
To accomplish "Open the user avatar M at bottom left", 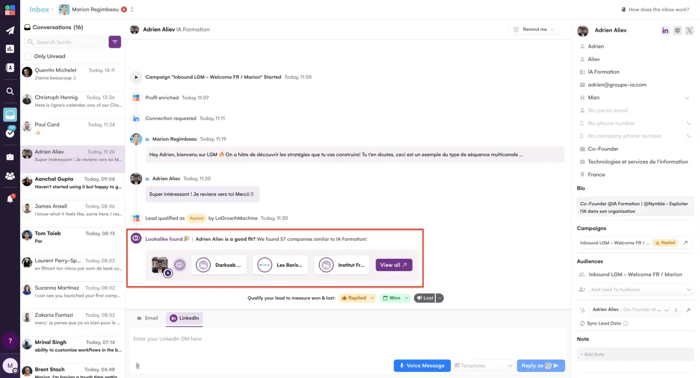I will click(x=10, y=366).
